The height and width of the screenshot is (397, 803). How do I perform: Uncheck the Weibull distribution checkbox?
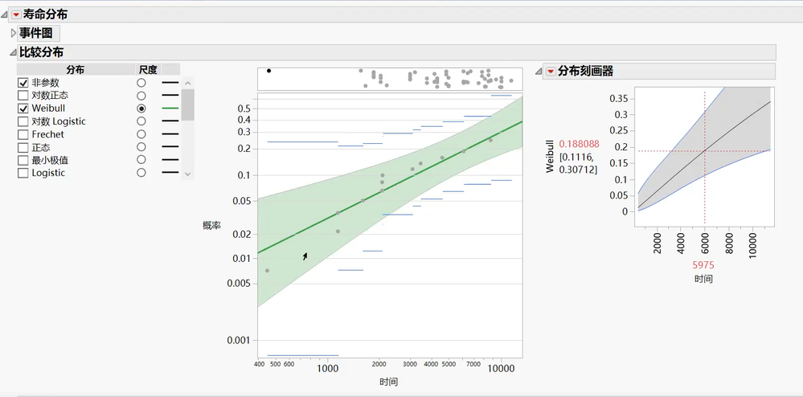tap(23, 108)
